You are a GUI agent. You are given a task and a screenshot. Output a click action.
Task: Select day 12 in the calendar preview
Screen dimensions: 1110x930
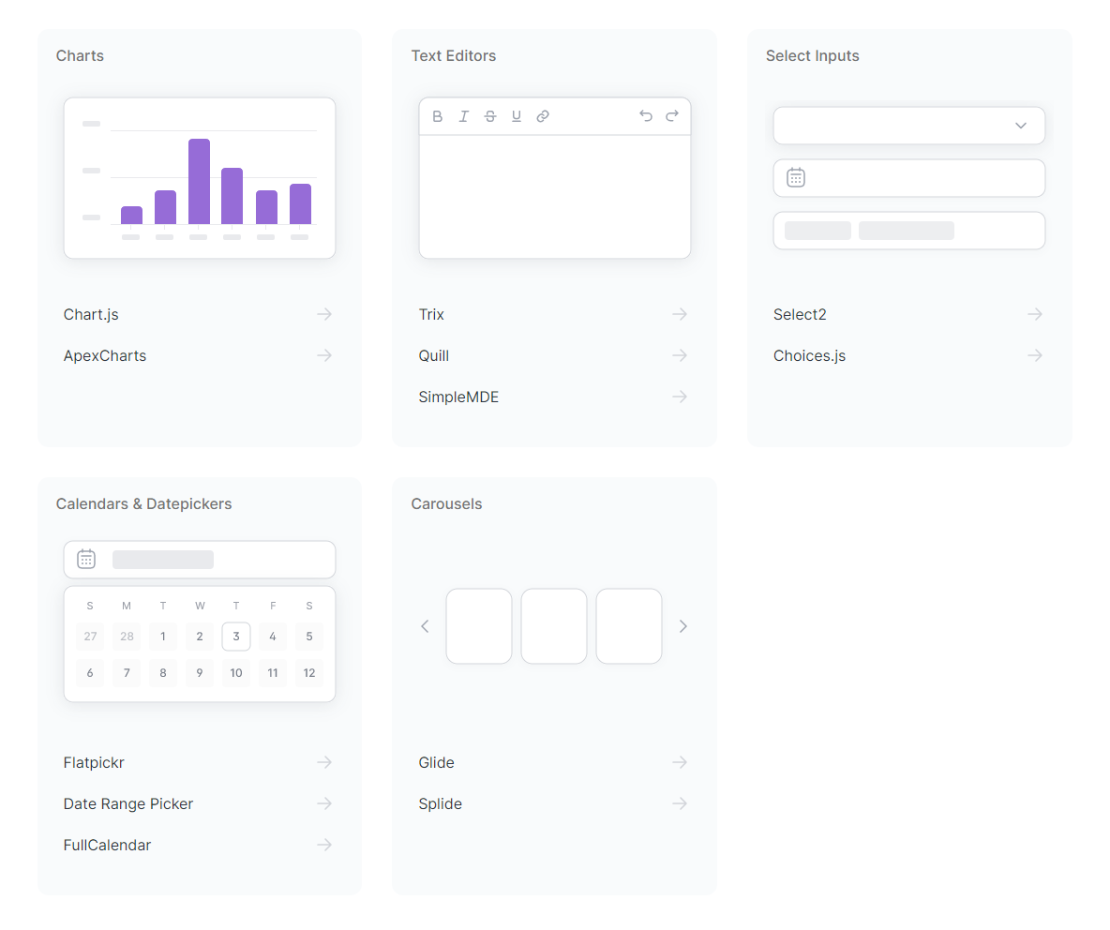point(309,673)
